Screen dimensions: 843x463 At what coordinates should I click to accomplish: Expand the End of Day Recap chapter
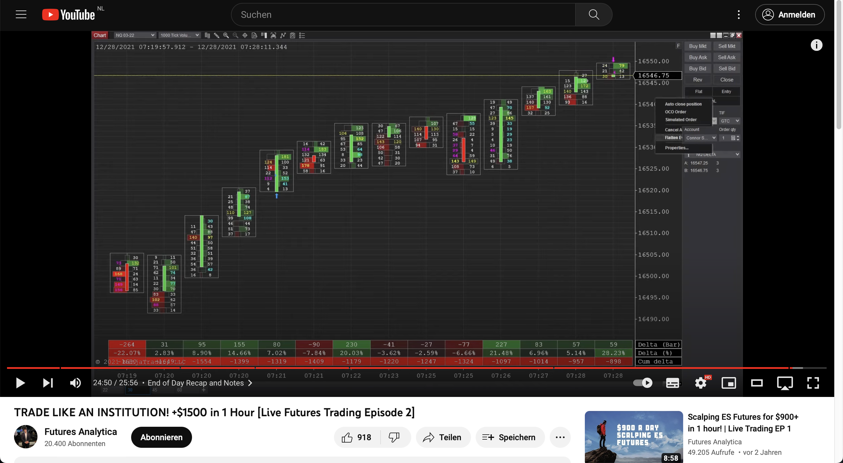tap(200, 383)
